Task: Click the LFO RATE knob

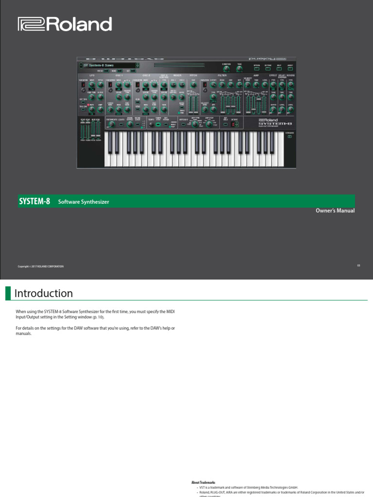Action: (x=92, y=109)
